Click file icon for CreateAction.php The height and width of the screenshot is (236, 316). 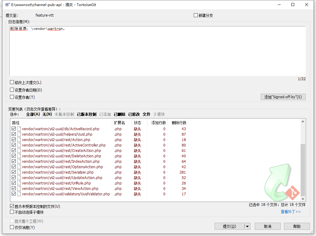tap(19, 150)
